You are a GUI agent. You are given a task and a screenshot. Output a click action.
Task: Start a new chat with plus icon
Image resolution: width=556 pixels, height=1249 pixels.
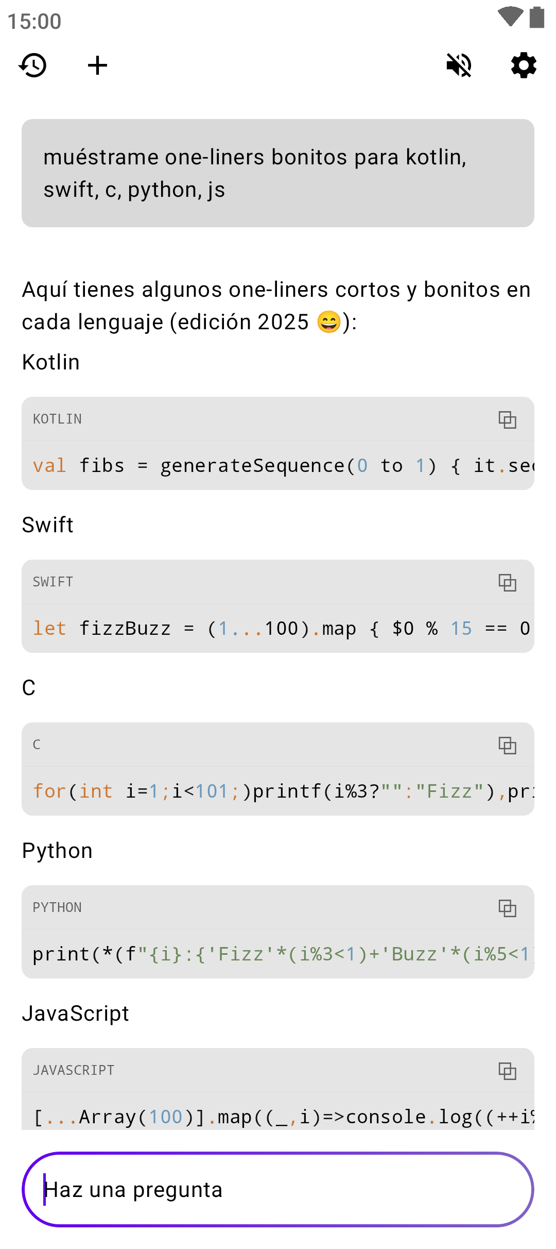click(97, 65)
